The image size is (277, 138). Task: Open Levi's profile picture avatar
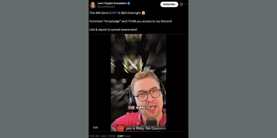pos(93,5)
